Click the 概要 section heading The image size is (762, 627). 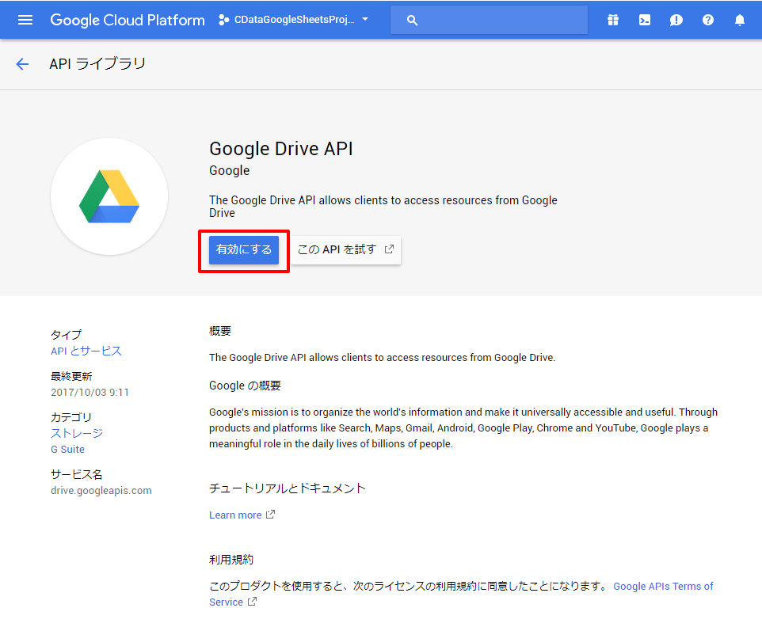coord(220,331)
